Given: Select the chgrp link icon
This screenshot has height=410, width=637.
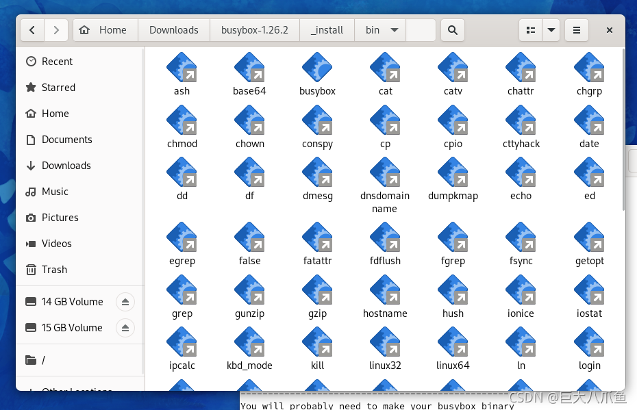Looking at the screenshot, I should (x=589, y=67).
